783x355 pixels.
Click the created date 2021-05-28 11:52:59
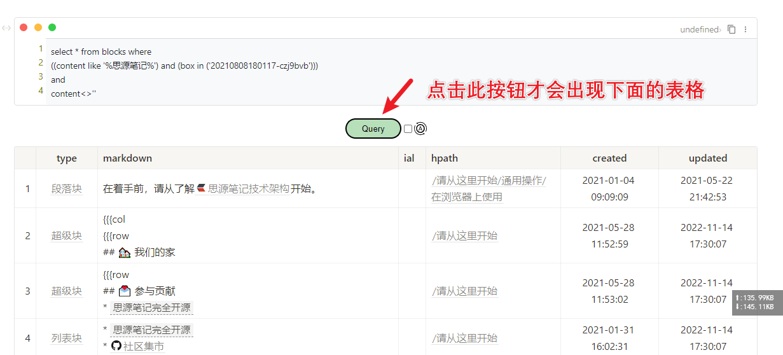tap(609, 236)
